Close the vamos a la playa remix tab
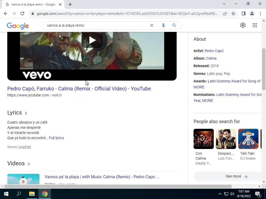This screenshot has height=199, width=266. tap(60, 5)
